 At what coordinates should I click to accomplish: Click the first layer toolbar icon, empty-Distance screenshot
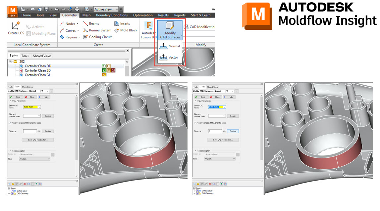[x=9, y=184]
